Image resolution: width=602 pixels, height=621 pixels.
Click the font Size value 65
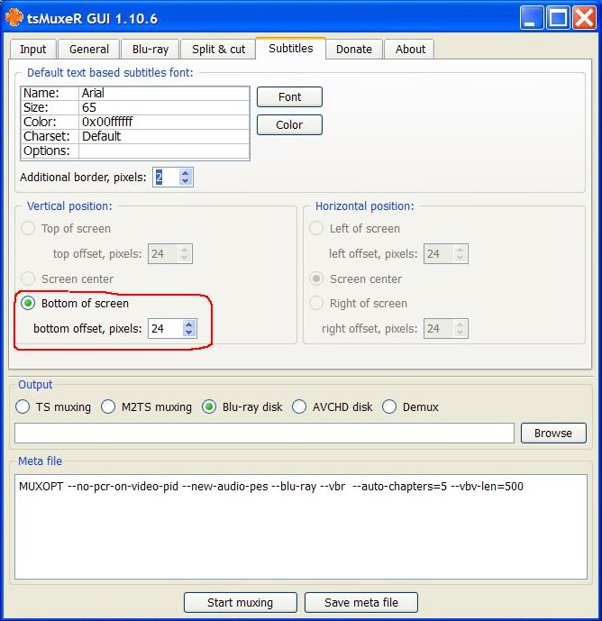coord(164,108)
